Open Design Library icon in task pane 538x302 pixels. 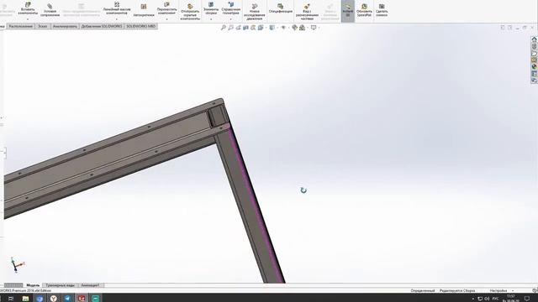[534, 46]
